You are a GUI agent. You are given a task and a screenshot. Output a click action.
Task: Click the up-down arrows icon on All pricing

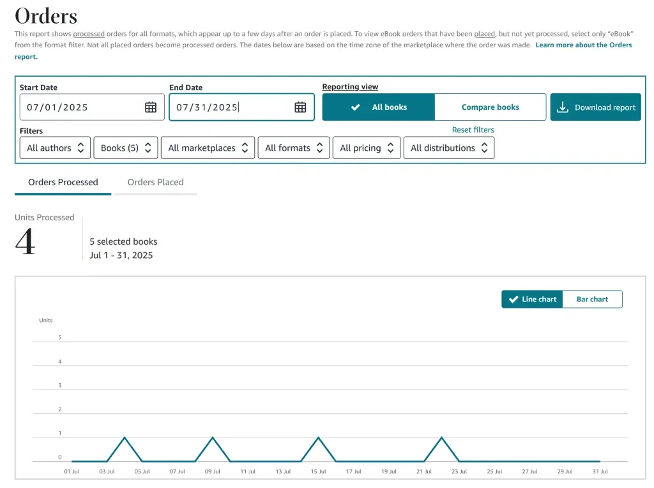tap(390, 148)
